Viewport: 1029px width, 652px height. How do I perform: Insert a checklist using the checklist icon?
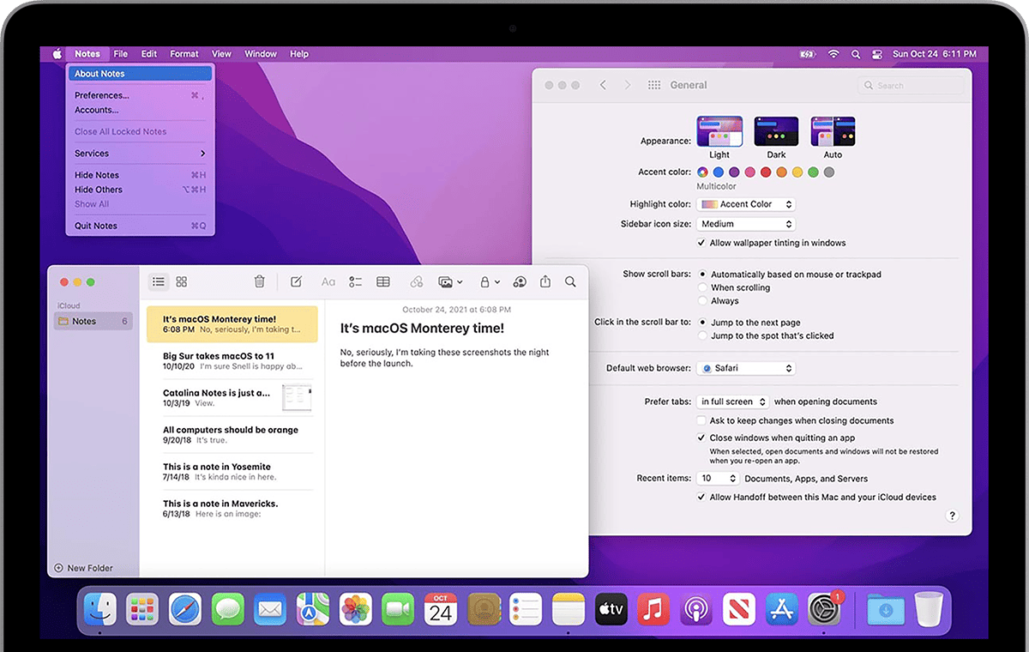click(356, 281)
